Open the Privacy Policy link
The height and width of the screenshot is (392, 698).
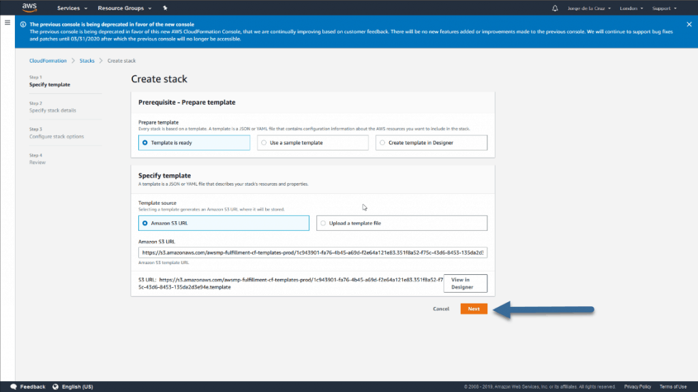(637, 387)
